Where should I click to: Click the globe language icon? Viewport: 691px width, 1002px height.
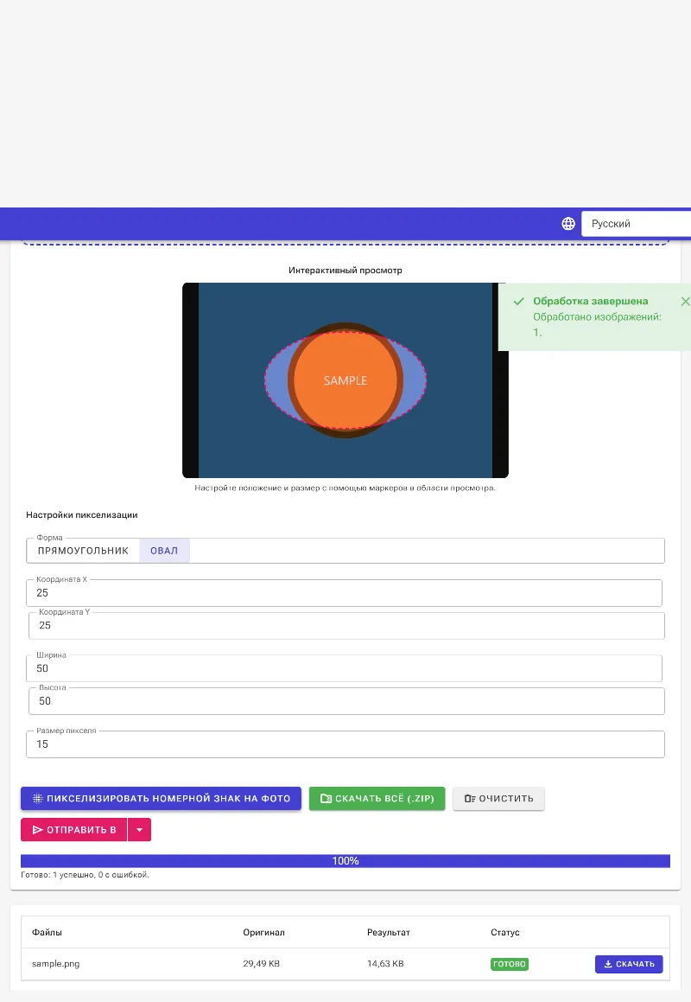coord(567,224)
